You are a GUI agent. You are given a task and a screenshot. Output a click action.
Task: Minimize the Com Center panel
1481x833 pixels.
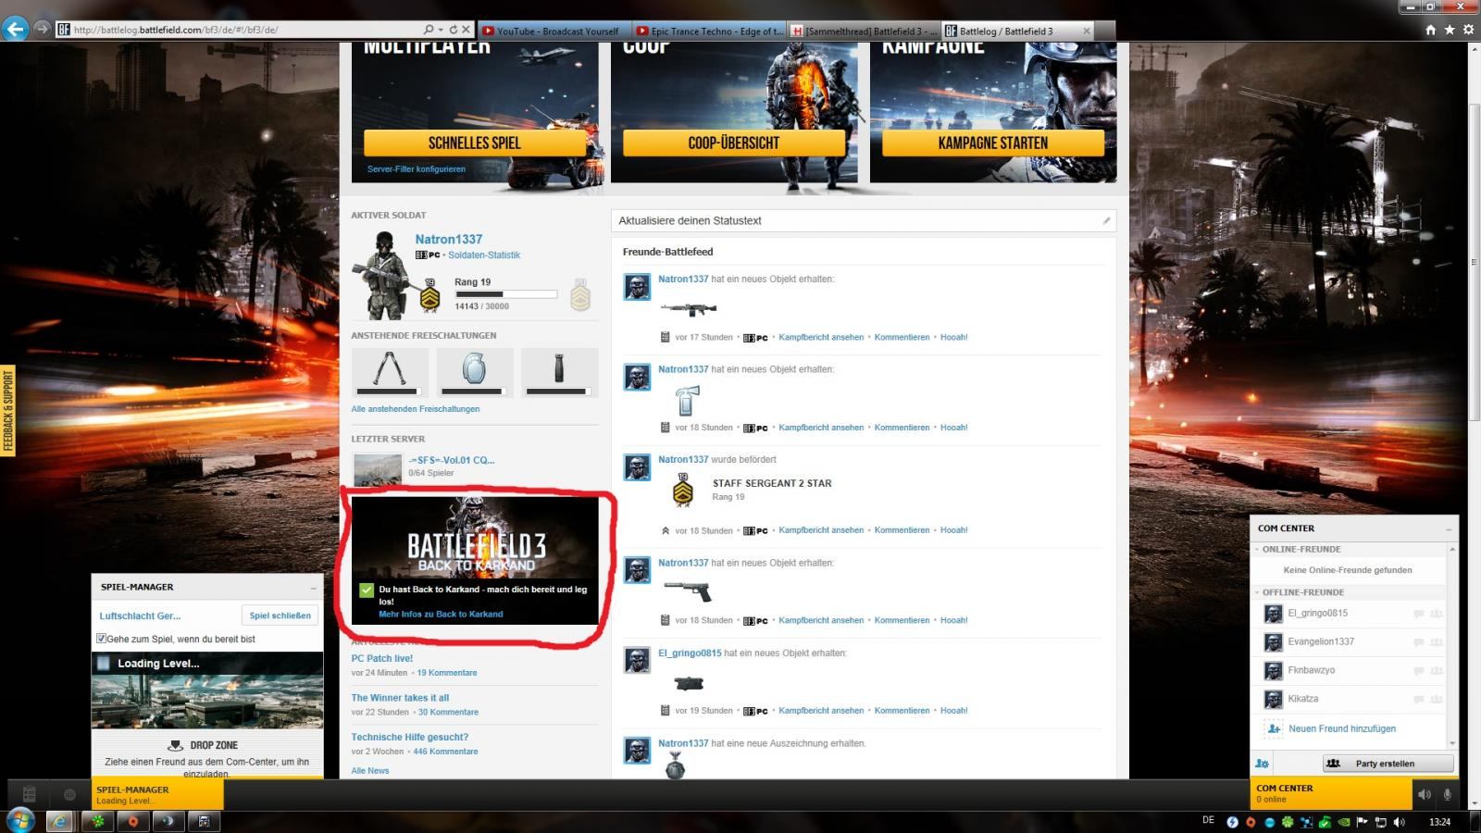click(x=1449, y=528)
